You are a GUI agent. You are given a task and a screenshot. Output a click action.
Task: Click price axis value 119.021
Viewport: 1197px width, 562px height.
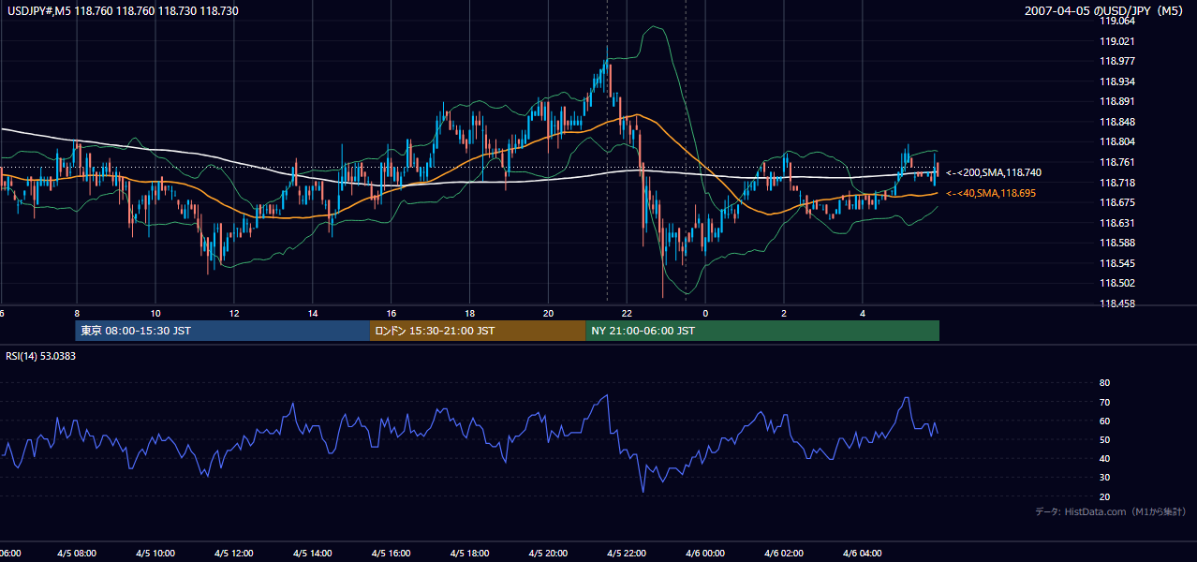(x=1117, y=41)
